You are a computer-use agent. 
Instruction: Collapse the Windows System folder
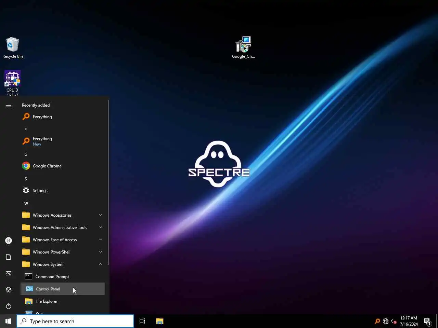tap(63, 264)
